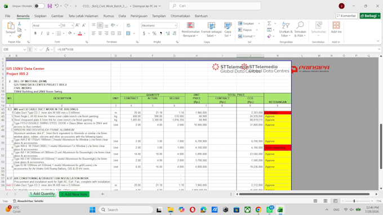
Task: Click the AutoSum sigma icon
Action: [x=269, y=24]
